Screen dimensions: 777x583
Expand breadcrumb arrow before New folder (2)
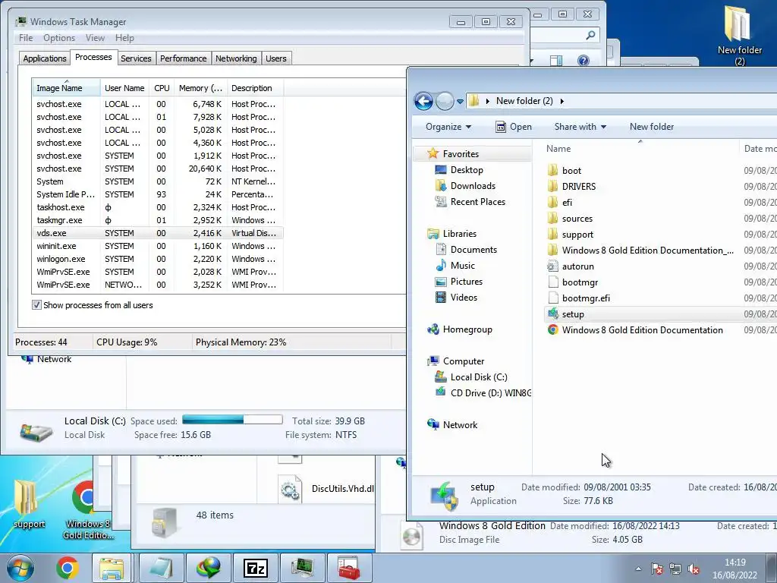coord(488,101)
